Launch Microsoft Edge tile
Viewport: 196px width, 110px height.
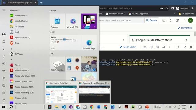pyautogui.click(x=89, y=43)
